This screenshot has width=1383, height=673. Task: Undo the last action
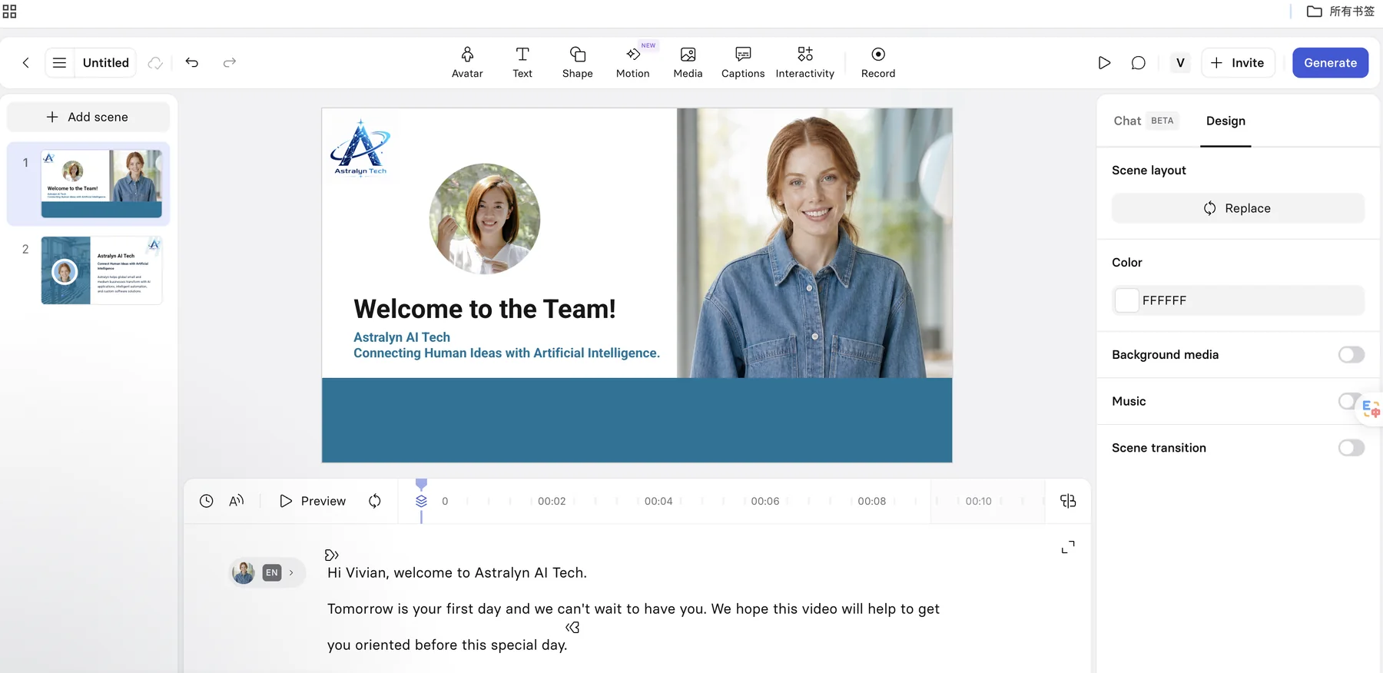[x=192, y=63]
